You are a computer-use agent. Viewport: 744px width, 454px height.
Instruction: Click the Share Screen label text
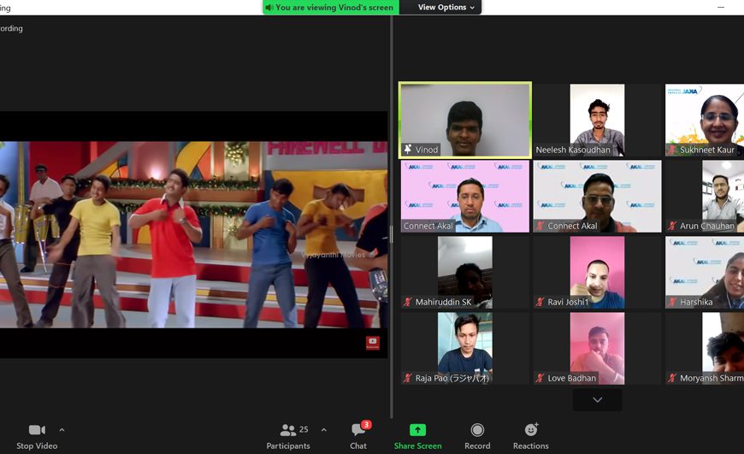click(x=417, y=446)
